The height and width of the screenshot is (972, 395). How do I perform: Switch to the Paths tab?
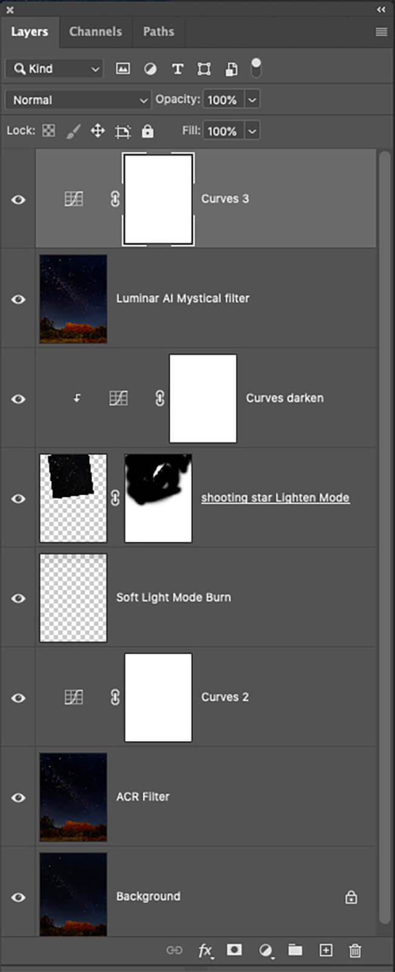tap(158, 32)
